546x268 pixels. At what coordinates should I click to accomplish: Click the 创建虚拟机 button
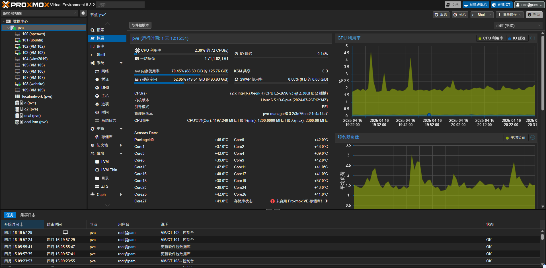tap(475, 5)
